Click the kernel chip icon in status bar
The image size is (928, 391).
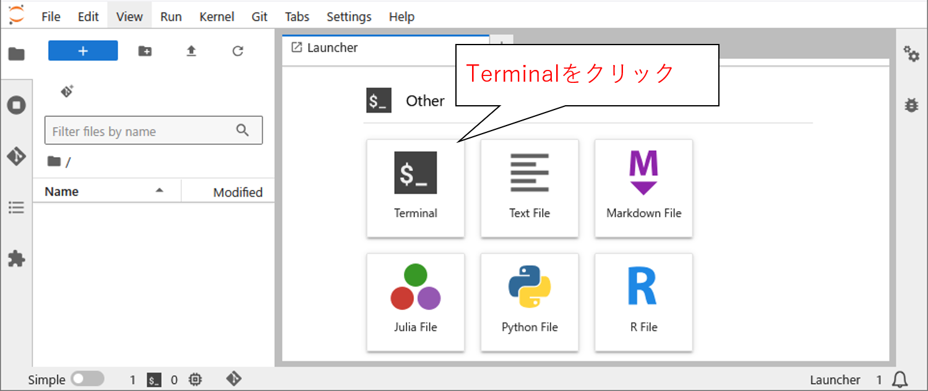pos(195,379)
